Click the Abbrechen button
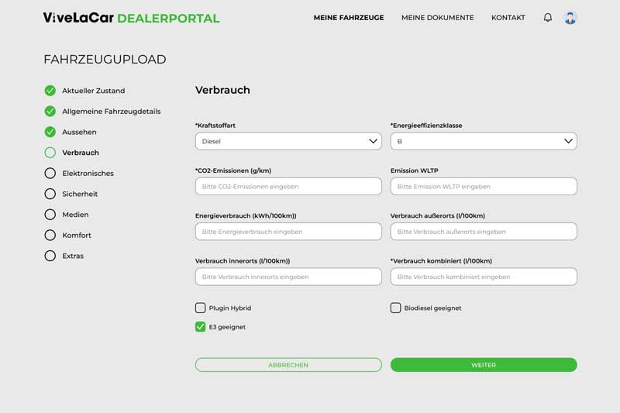The height and width of the screenshot is (413, 620). [288, 365]
